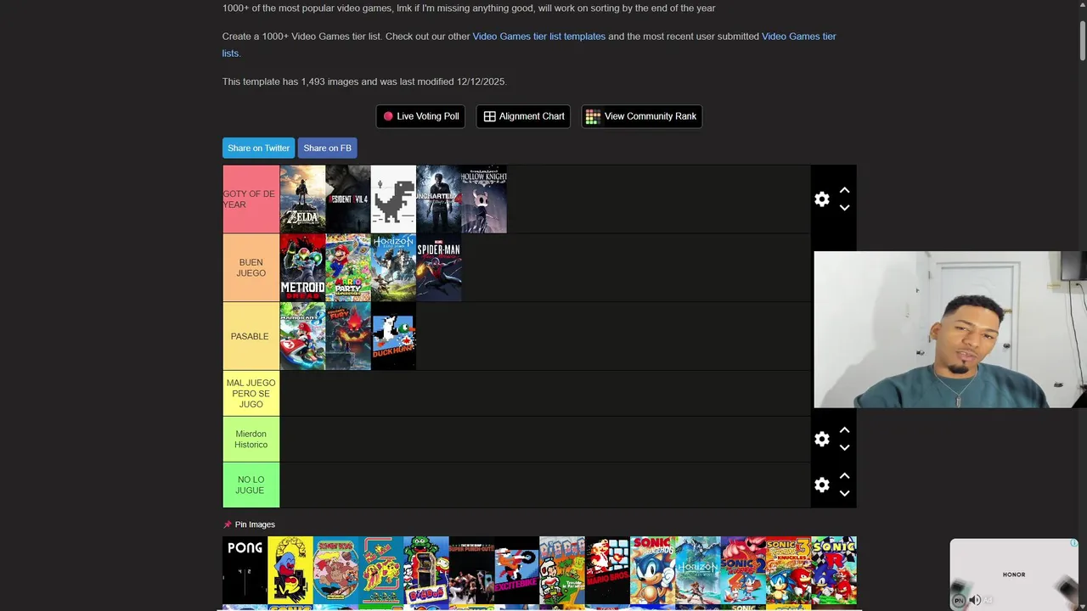The width and height of the screenshot is (1087, 611).
Task: Open Video Games tier list templates link
Action: point(538,36)
